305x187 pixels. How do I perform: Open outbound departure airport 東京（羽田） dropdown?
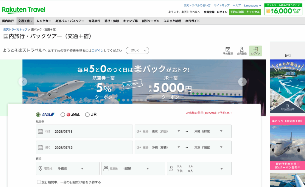point(166,131)
